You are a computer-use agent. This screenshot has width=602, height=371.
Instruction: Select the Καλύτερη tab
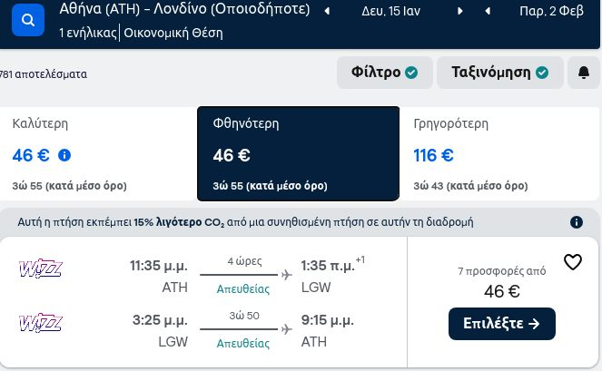tap(98, 154)
